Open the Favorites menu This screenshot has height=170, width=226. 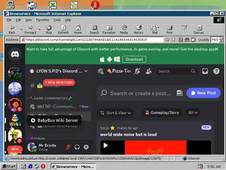pyautogui.click(x=43, y=20)
